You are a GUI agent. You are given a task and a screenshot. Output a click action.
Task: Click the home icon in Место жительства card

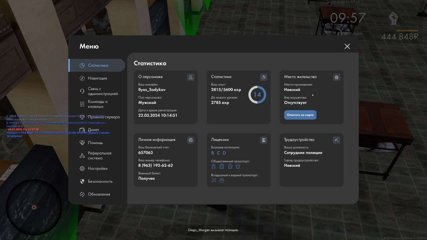(336, 77)
